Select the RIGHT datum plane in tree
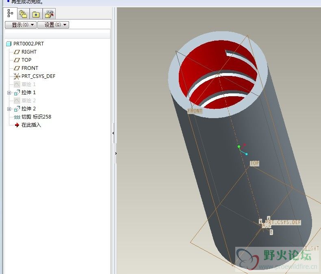The image size is (321, 274). 29,52
